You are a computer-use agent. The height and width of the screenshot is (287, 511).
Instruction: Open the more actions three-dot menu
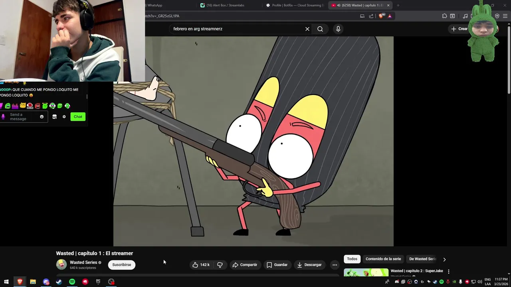(335, 265)
